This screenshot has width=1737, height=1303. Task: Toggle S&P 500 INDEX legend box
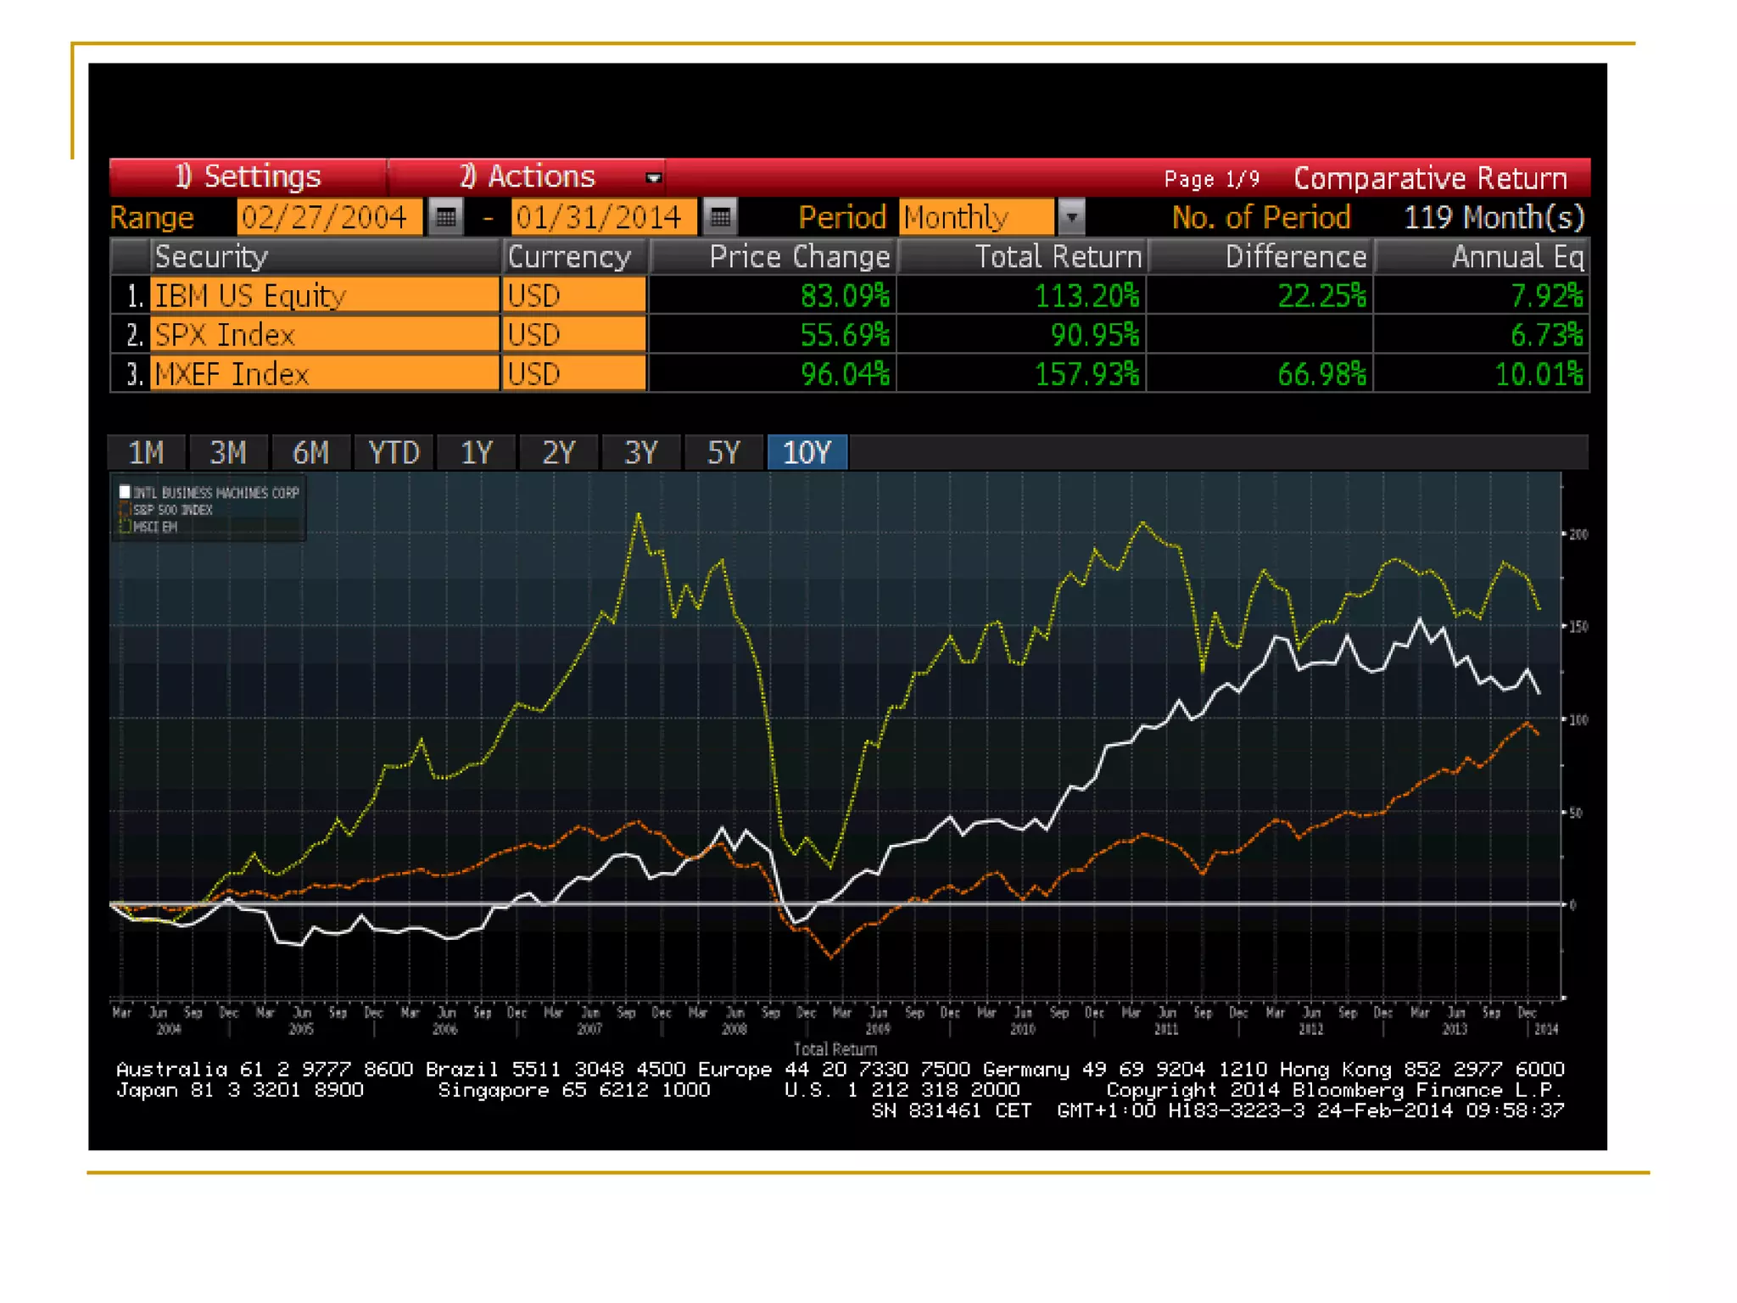pyautogui.click(x=125, y=509)
